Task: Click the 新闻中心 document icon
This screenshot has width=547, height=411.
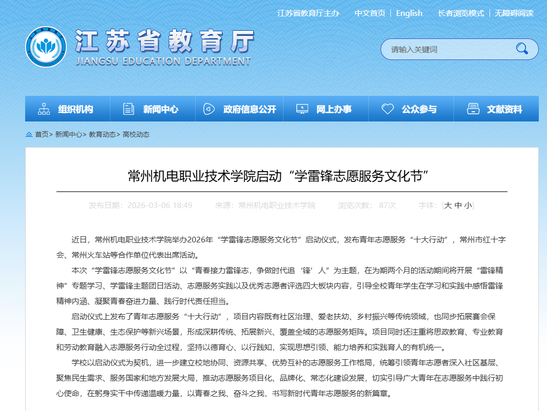Action: (128, 109)
